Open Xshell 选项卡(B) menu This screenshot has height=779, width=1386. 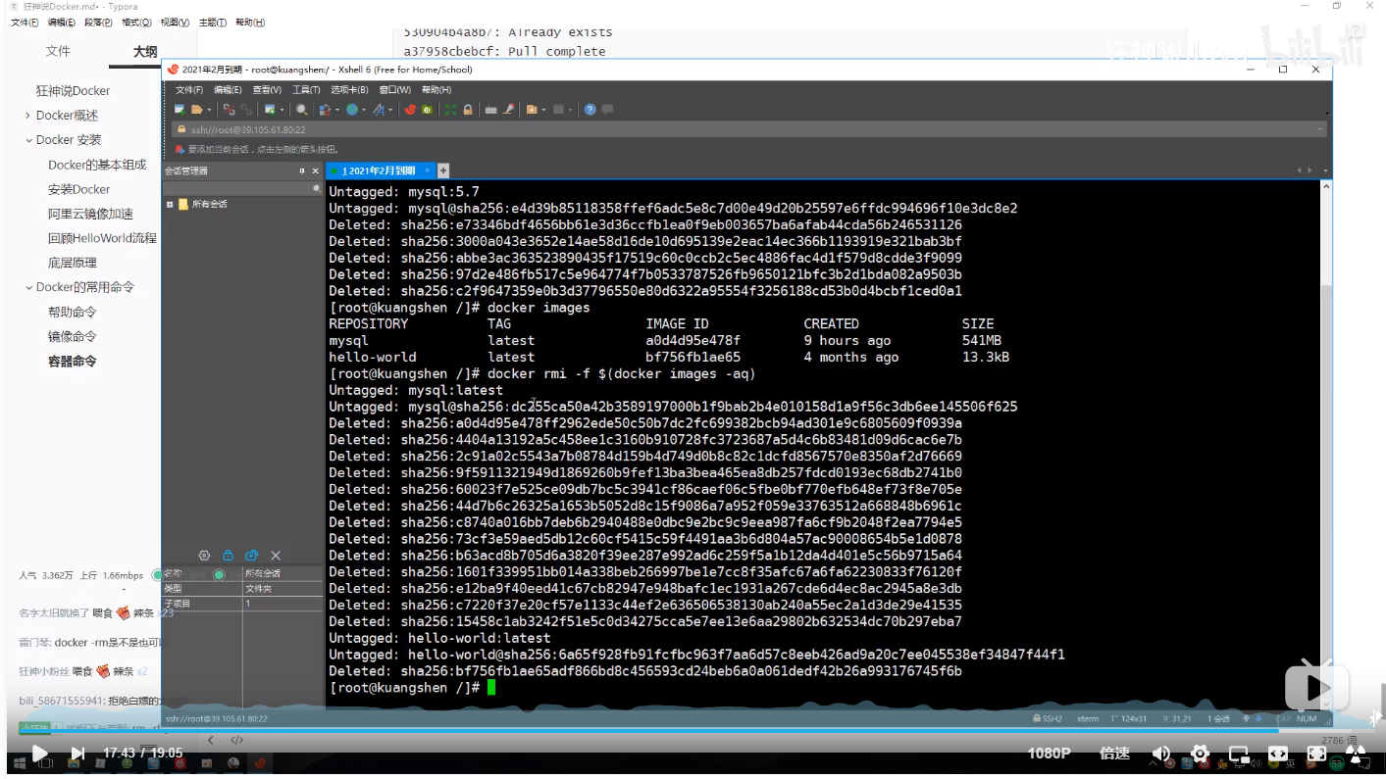(x=350, y=89)
